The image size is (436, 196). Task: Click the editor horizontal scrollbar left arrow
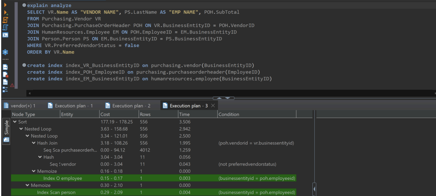click(29, 93)
